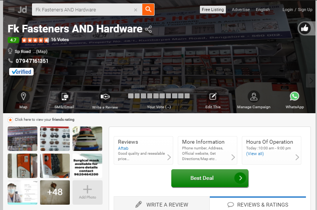Viewport: 317px width, 210px height.
Task: Click here to view friends rating link
Action: pos(45,120)
